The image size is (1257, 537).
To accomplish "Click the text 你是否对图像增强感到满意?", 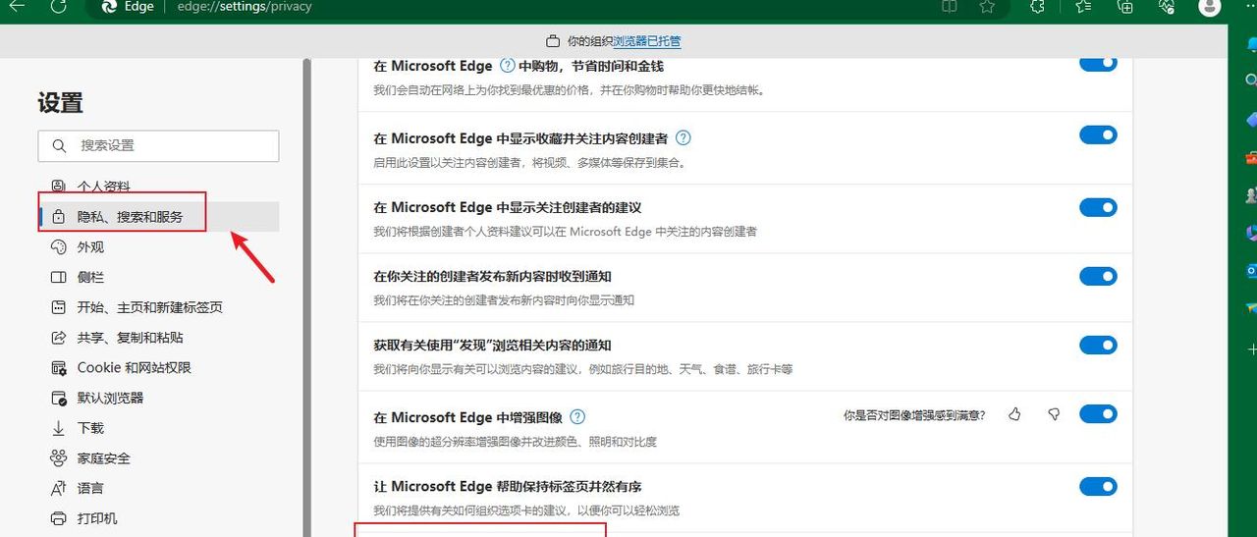I will click(914, 415).
